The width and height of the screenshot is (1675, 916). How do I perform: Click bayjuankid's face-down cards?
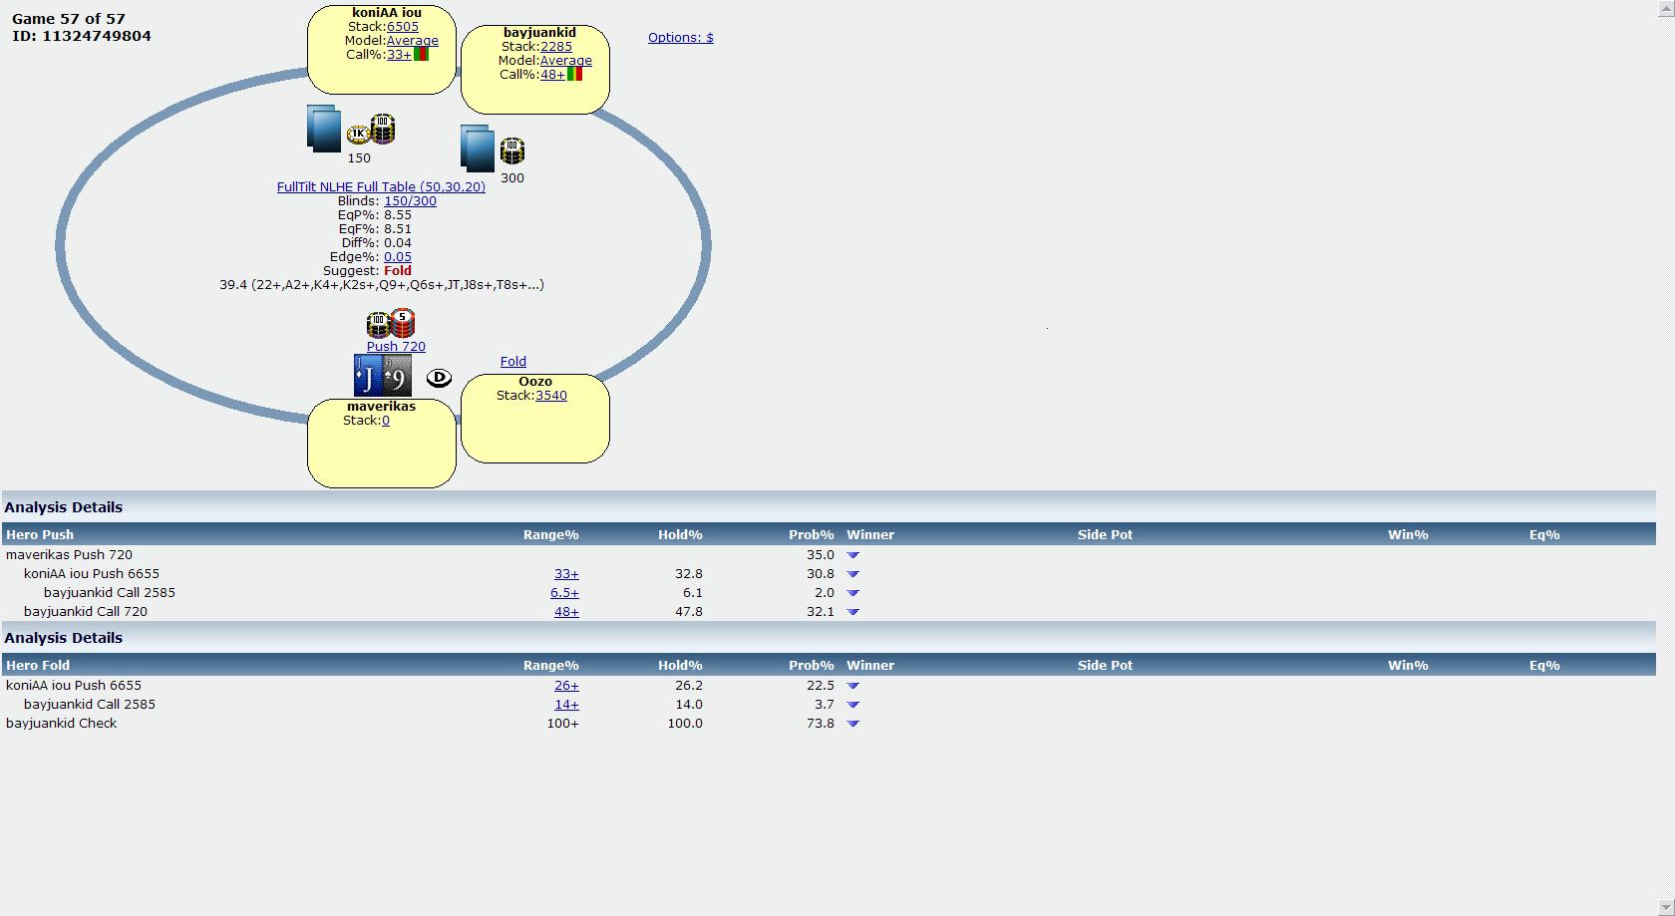[478, 149]
